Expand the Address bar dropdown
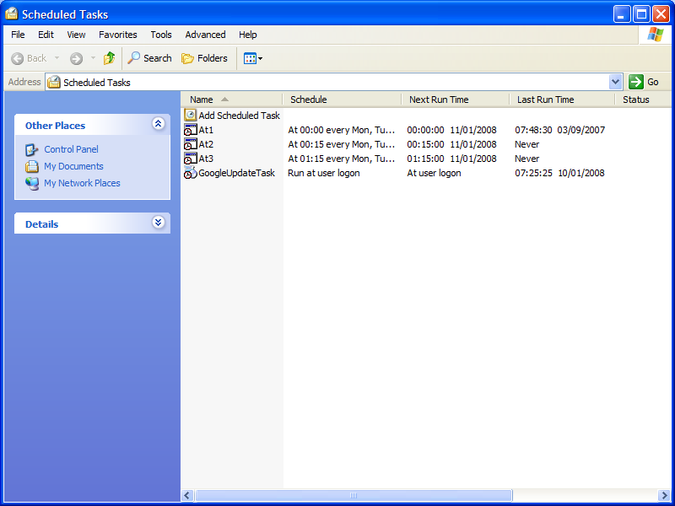The width and height of the screenshot is (675, 506). click(x=615, y=82)
